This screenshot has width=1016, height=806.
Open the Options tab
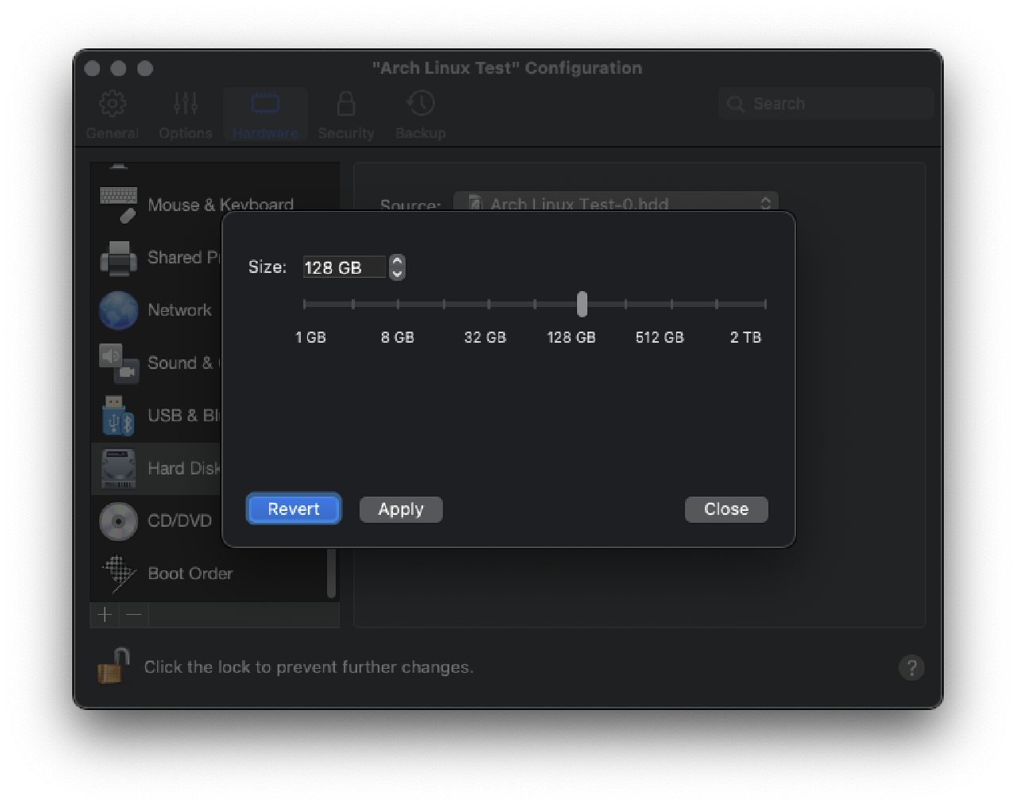185,115
